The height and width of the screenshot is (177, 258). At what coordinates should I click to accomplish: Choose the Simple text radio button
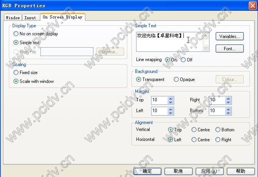[27, 43]
